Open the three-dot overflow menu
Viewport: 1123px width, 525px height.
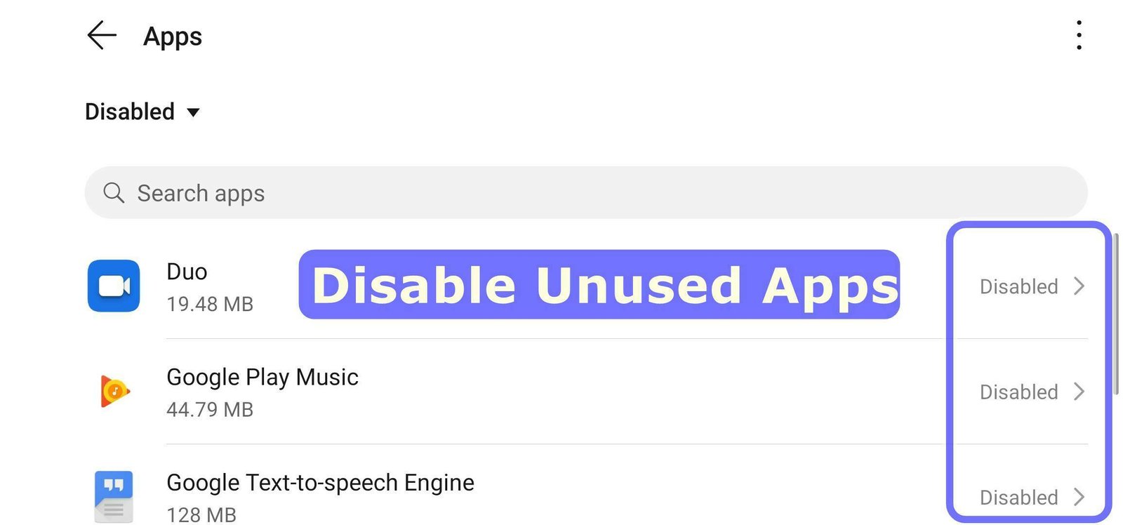point(1079,35)
